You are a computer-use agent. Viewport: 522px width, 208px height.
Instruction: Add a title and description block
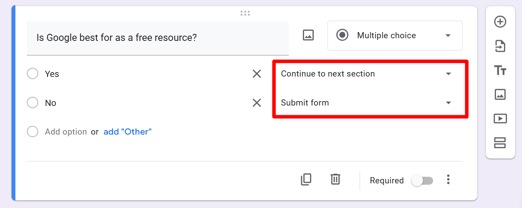(x=500, y=70)
